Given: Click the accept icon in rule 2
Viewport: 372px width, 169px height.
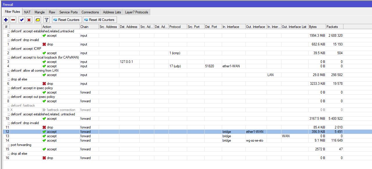Looking at the screenshot, I should [44, 53].
